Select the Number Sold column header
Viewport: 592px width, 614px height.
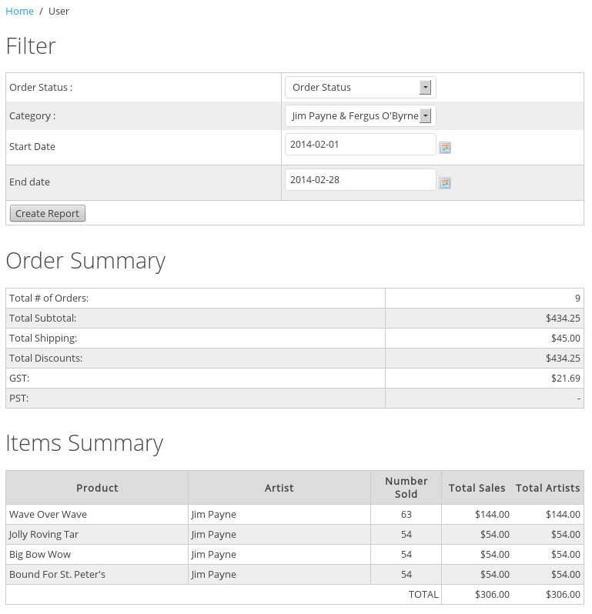pyautogui.click(x=406, y=488)
